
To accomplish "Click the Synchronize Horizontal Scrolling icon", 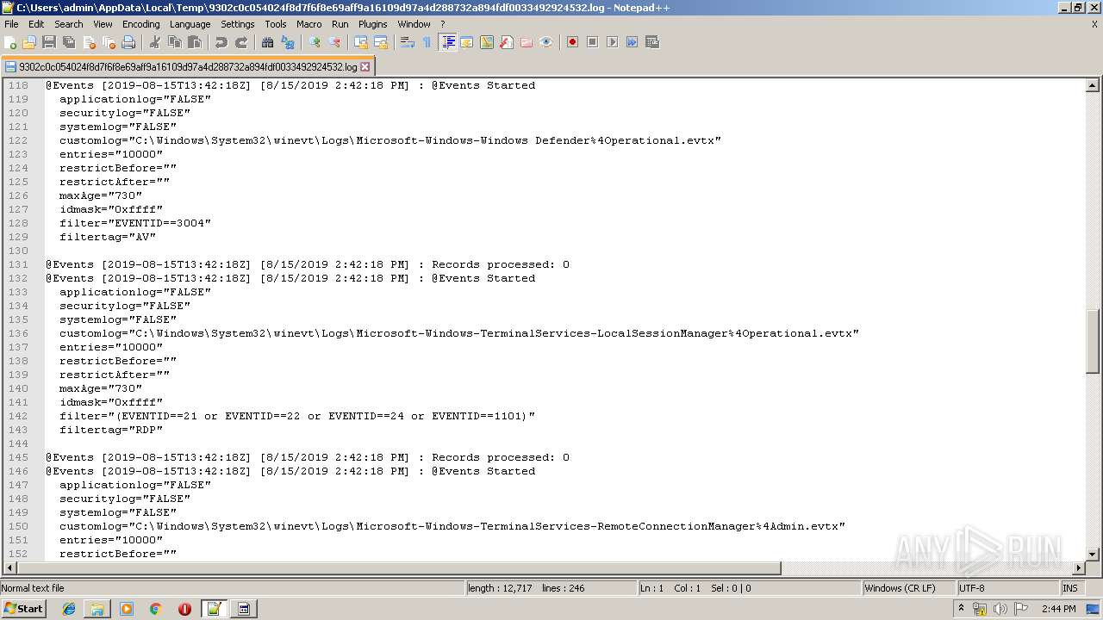I will pos(381,42).
